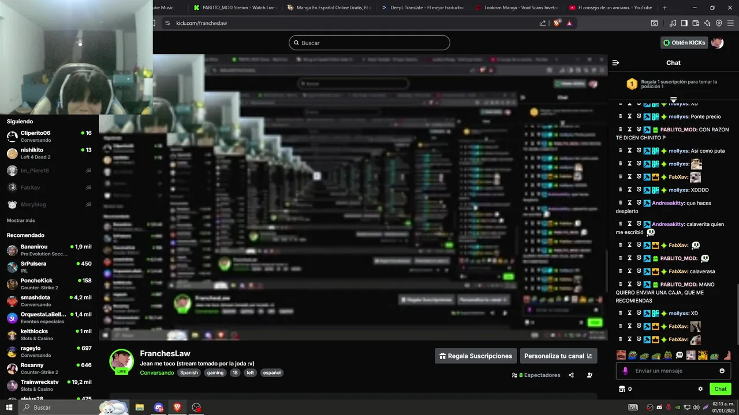Open SrPulsera recommended channel
This screenshot has width=739, height=415.
click(49, 267)
